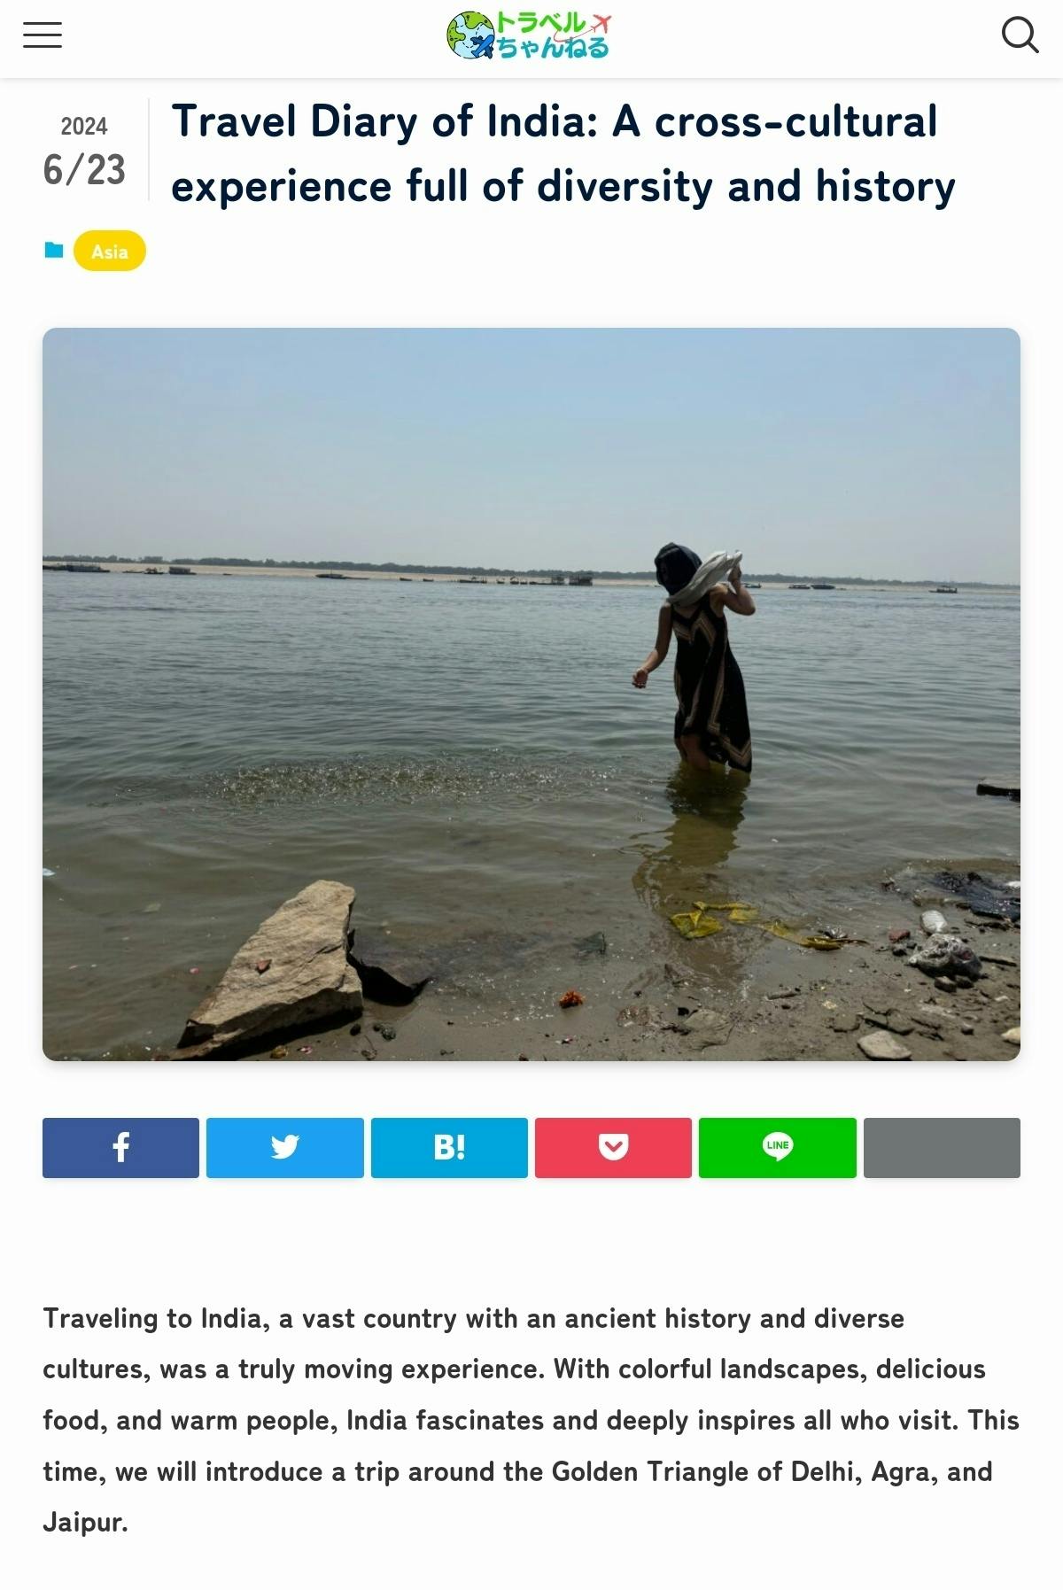1063x1590 pixels.
Task: Click the 2024 6/23 post date
Action: click(84, 151)
